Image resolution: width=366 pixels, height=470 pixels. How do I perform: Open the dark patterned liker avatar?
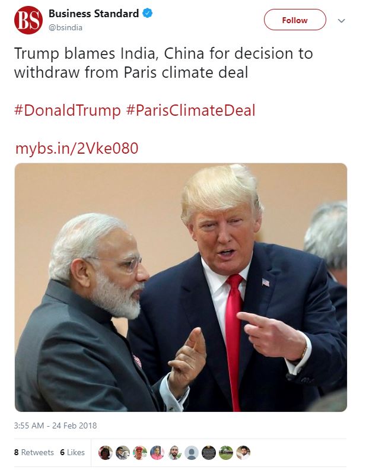(209, 452)
